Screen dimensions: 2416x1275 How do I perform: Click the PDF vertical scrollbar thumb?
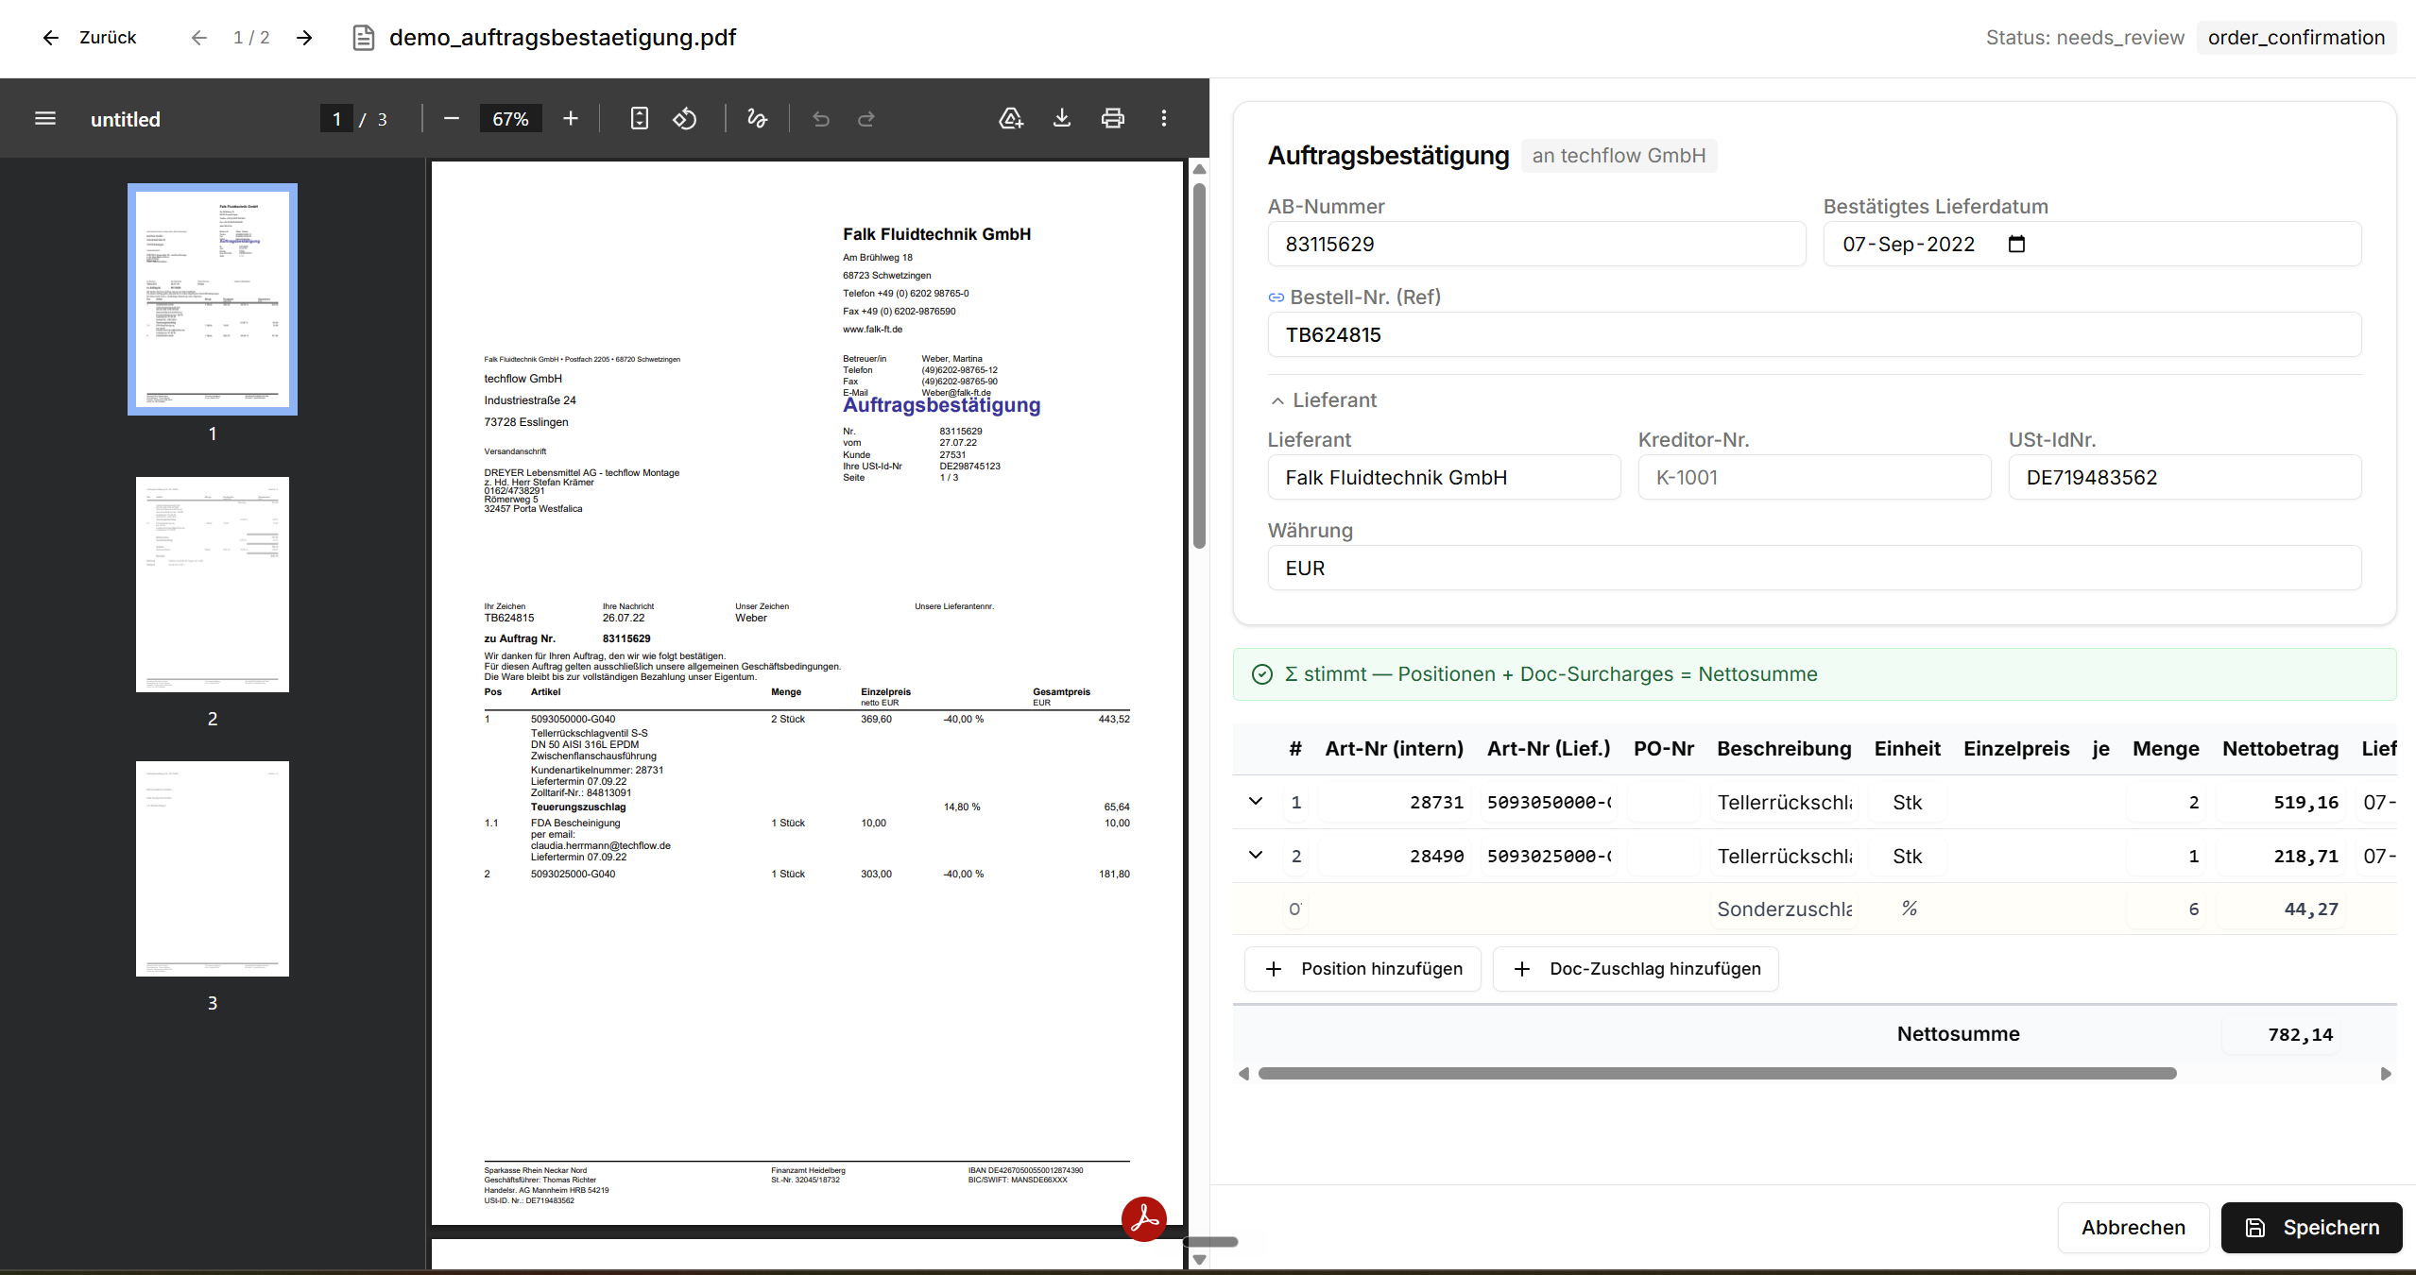(x=1199, y=365)
